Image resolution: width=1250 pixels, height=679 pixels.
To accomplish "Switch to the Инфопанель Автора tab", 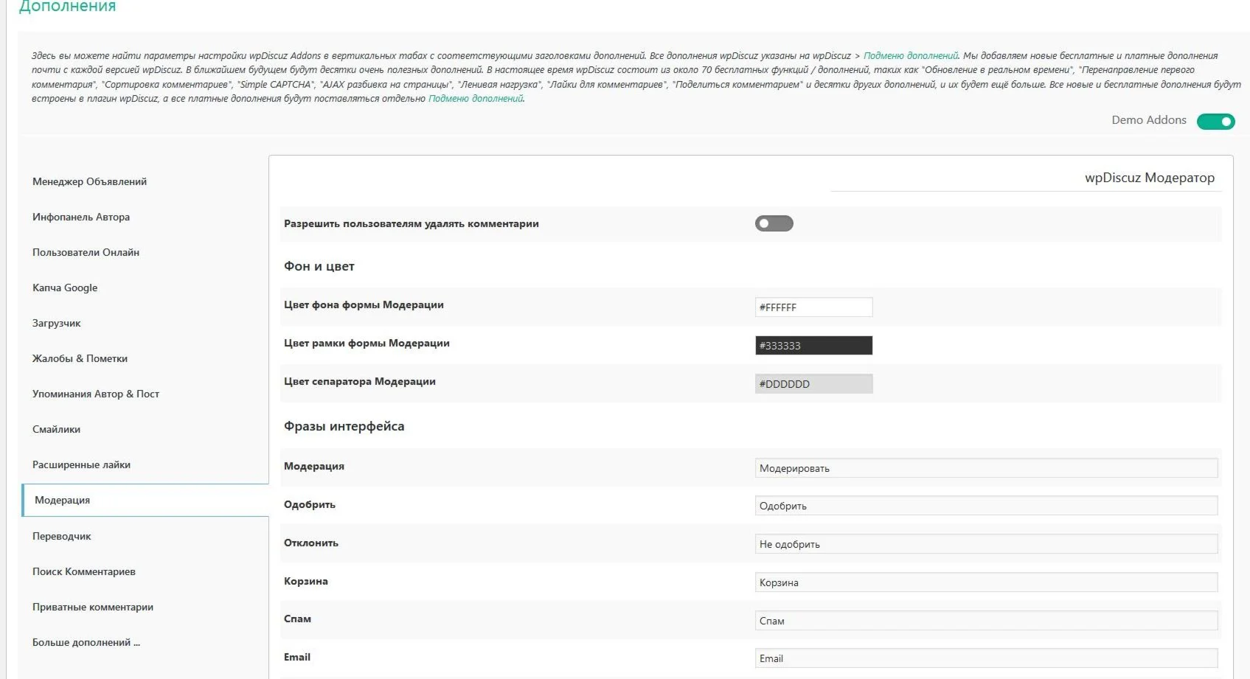I will pyautogui.click(x=81, y=217).
